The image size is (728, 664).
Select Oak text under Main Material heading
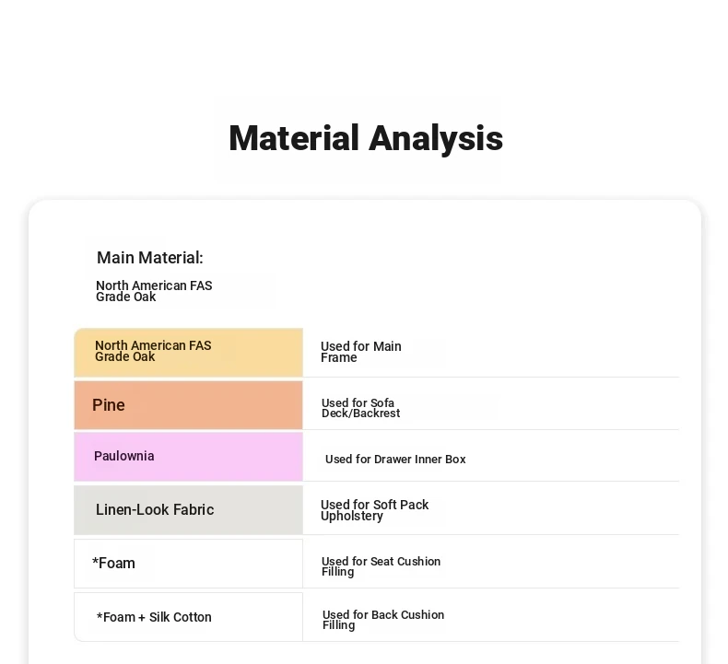154,291
